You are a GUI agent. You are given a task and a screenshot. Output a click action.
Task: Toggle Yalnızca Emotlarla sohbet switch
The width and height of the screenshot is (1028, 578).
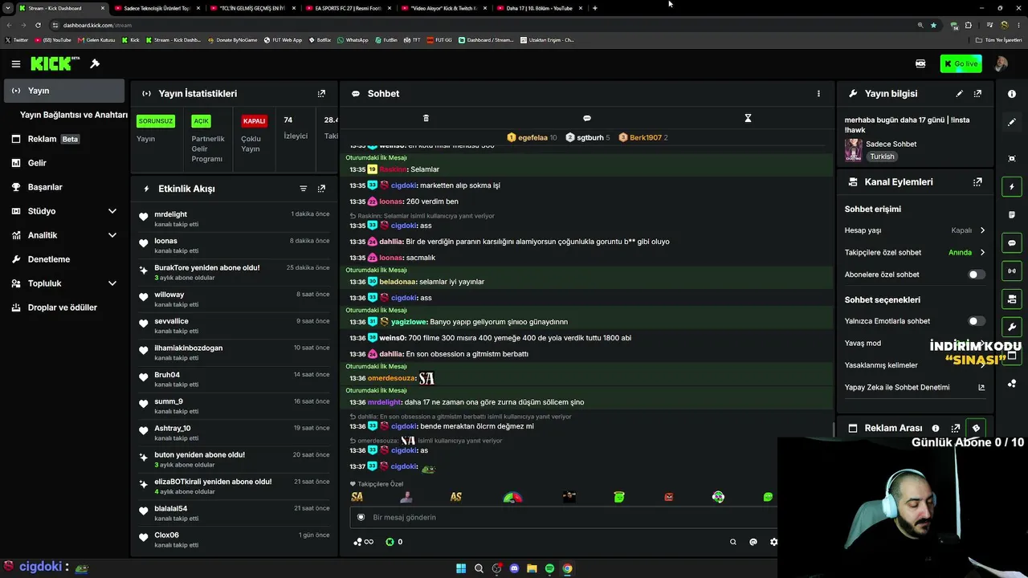click(x=975, y=321)
